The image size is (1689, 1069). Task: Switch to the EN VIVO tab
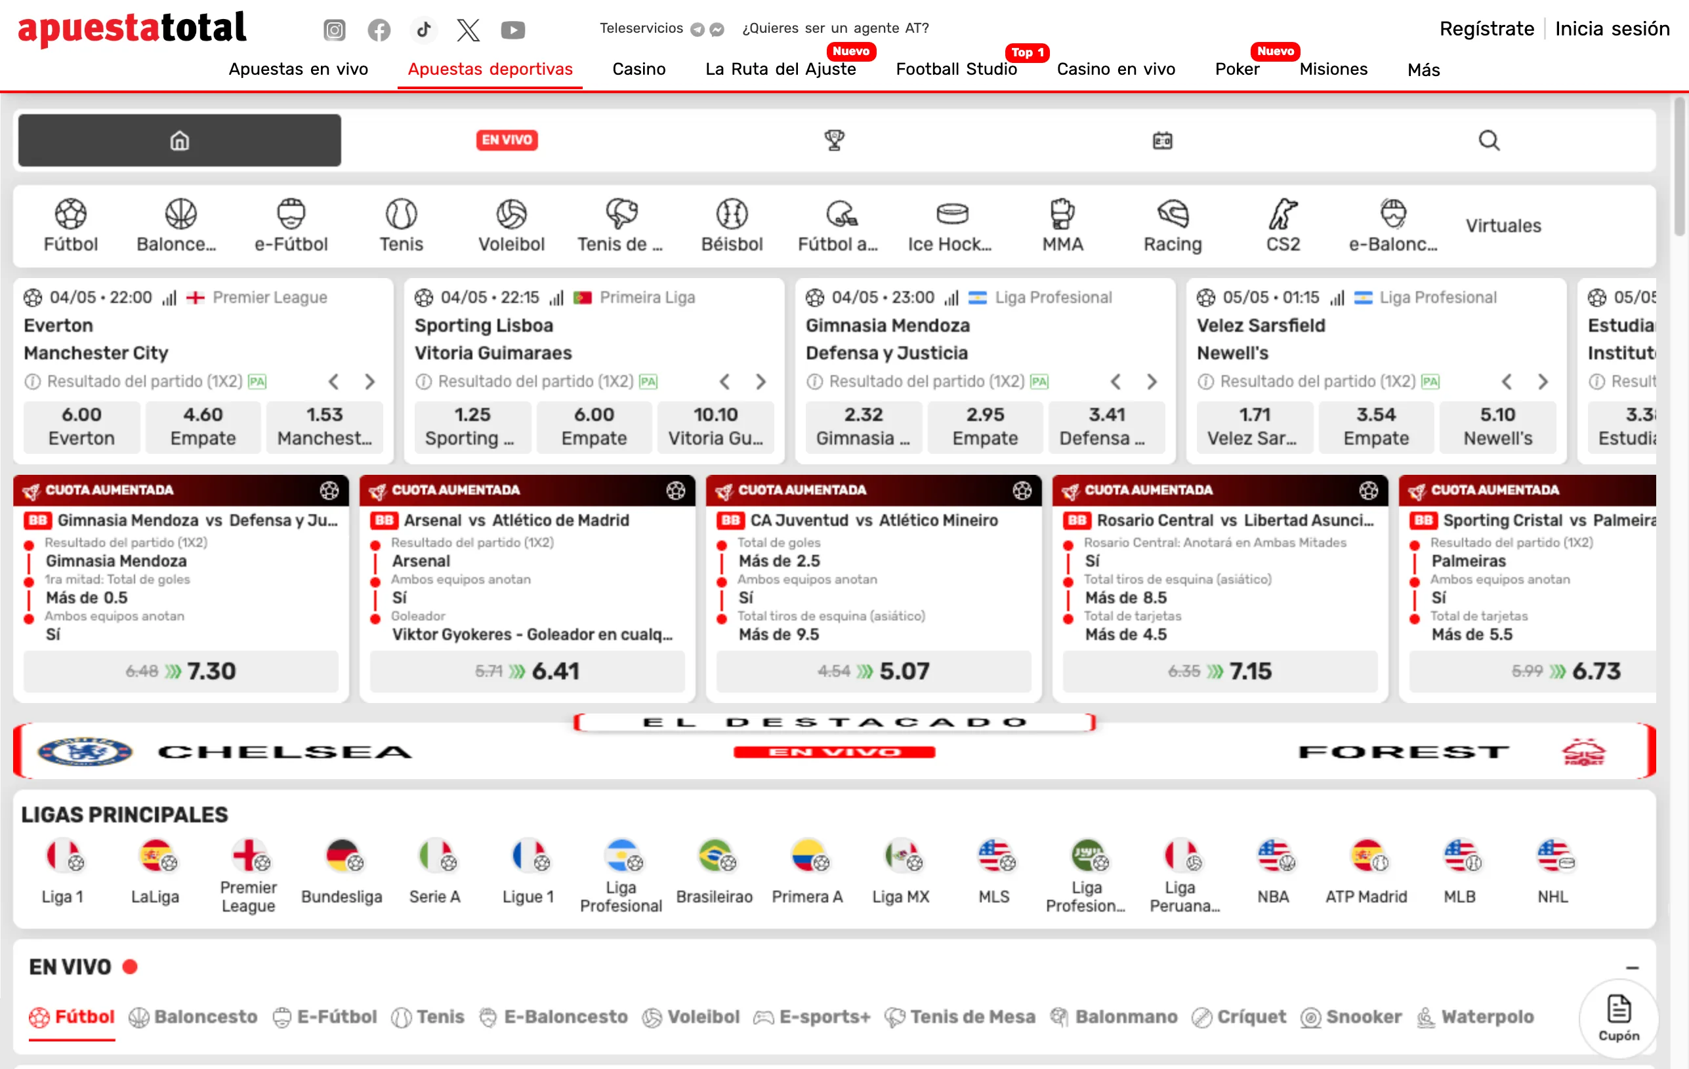point(507,140)
